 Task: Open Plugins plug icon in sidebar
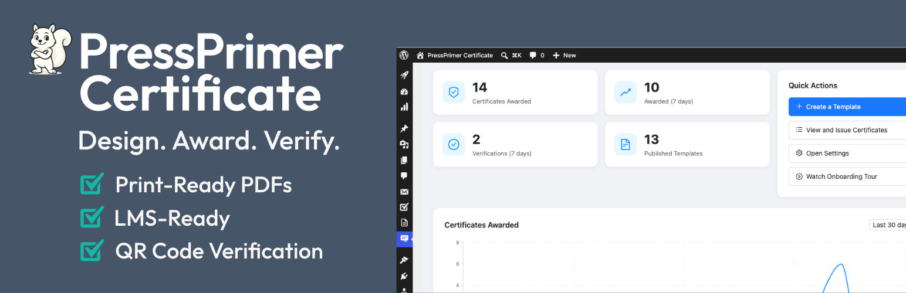[404, 276]
